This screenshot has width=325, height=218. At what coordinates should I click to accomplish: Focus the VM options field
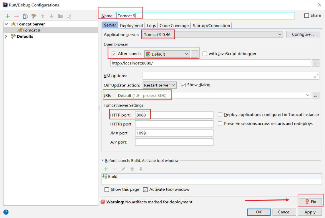pyautogui.click(x=231, y=76)
